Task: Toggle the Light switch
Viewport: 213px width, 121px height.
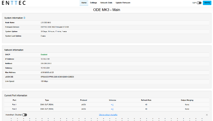Action: click(x=199, y=3)
